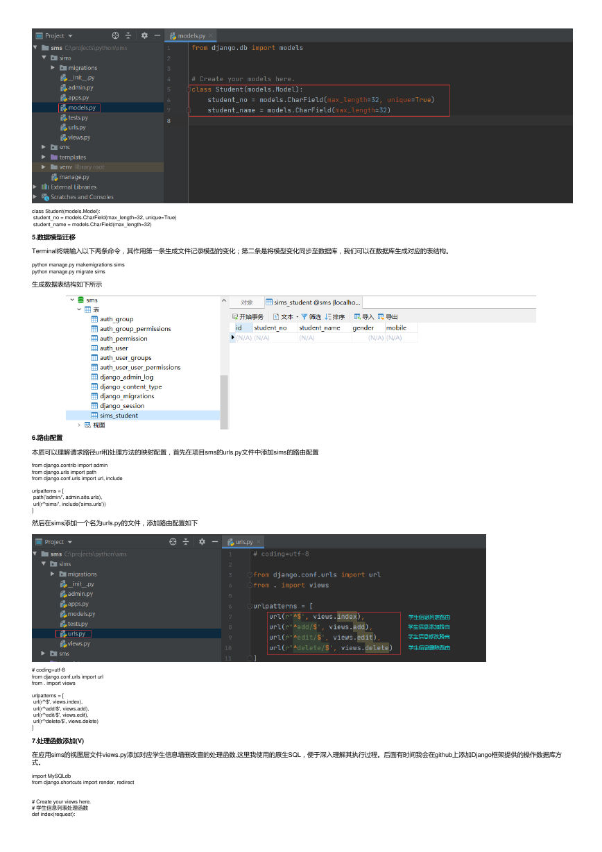Expand the 视图 views node in Navicat

79,425
